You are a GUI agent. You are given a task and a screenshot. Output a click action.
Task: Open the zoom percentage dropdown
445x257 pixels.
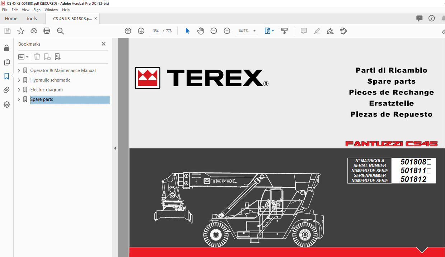coord(254,31)
